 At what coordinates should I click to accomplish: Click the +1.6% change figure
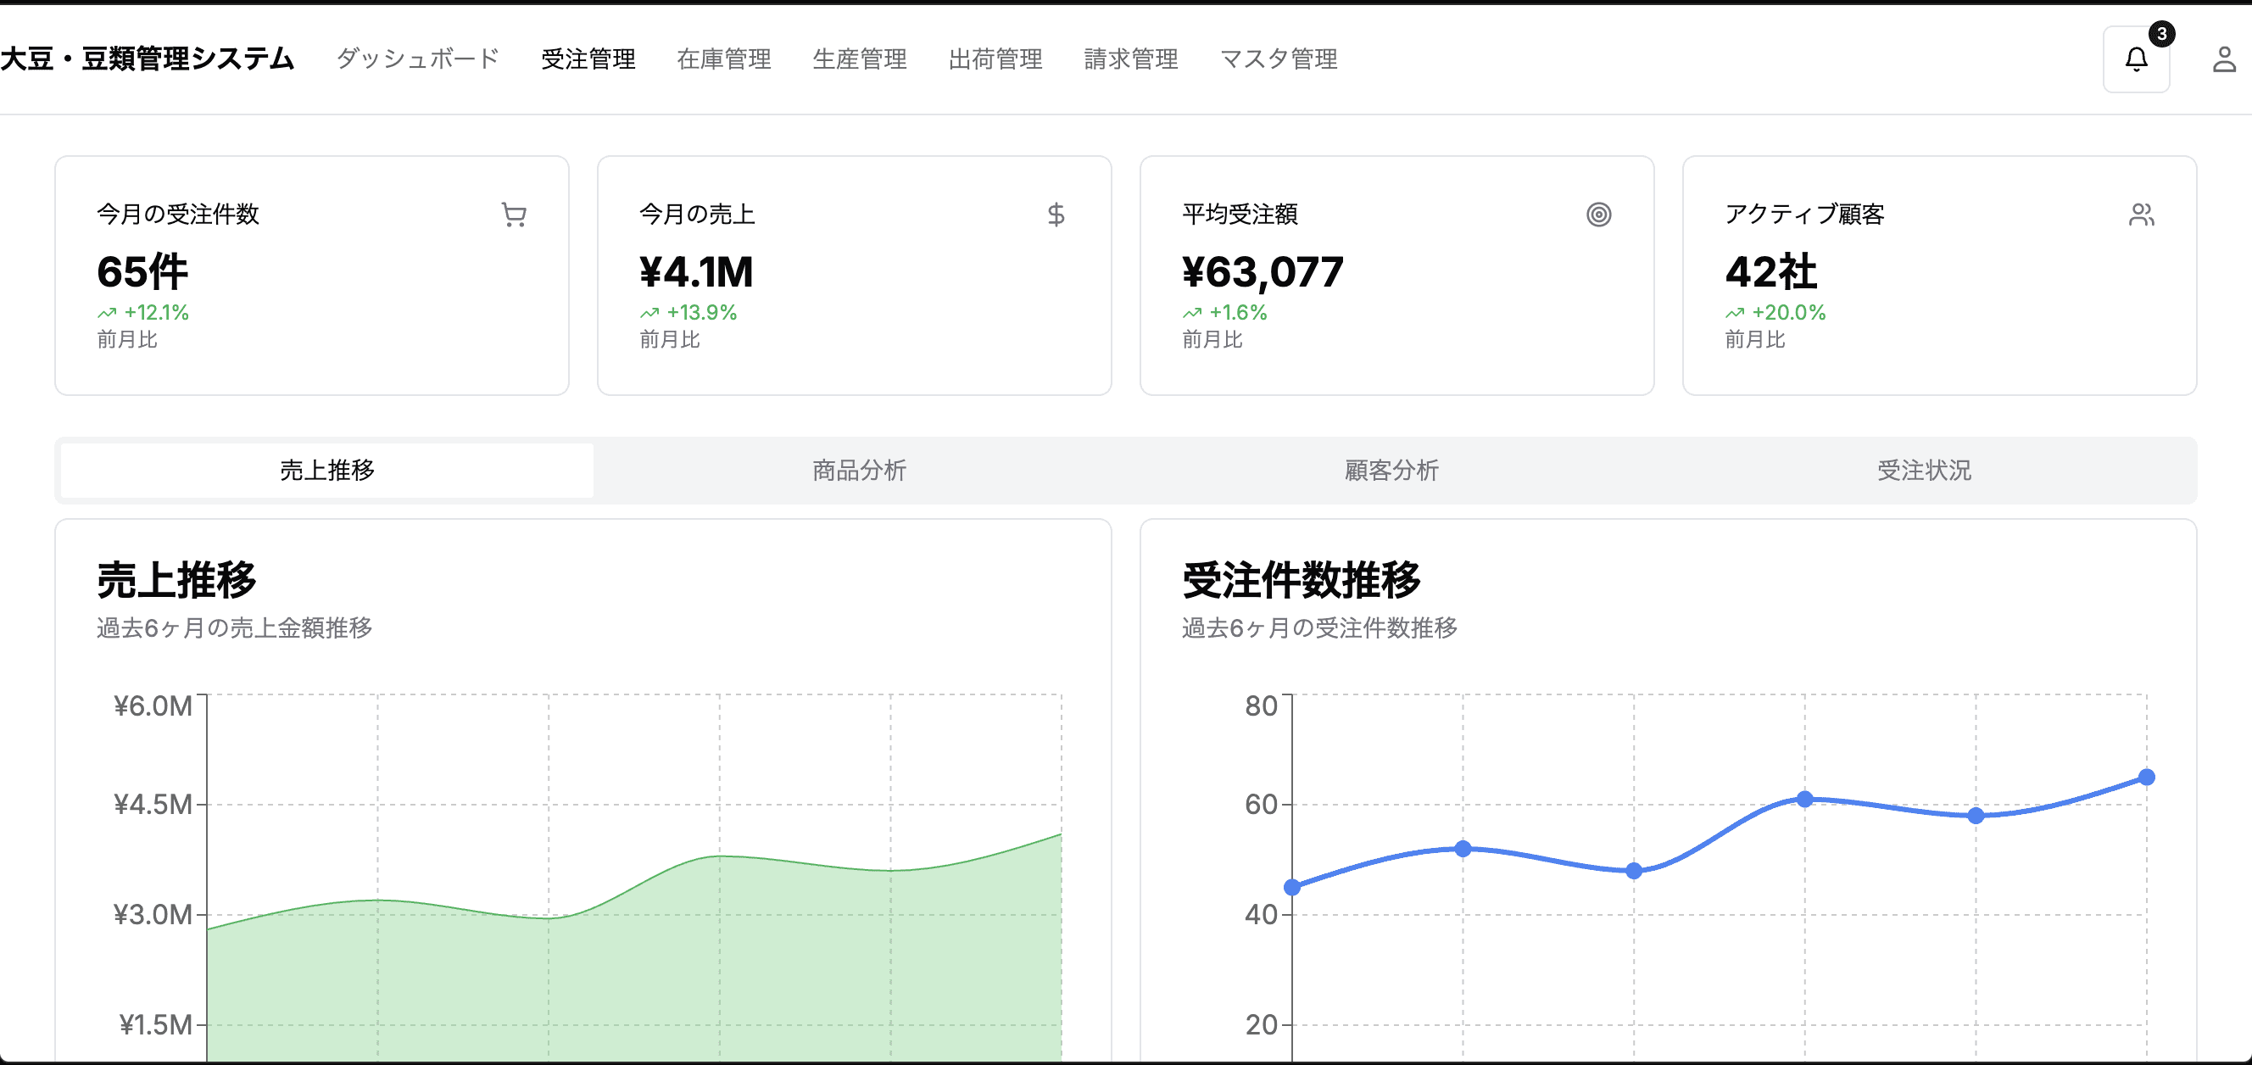click(x=1239, y=313)
